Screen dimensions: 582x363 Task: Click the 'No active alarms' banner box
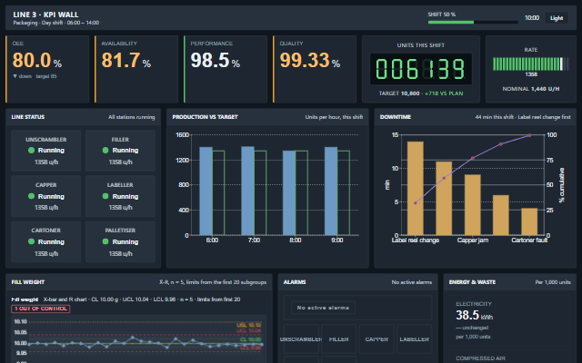(323, 308)
